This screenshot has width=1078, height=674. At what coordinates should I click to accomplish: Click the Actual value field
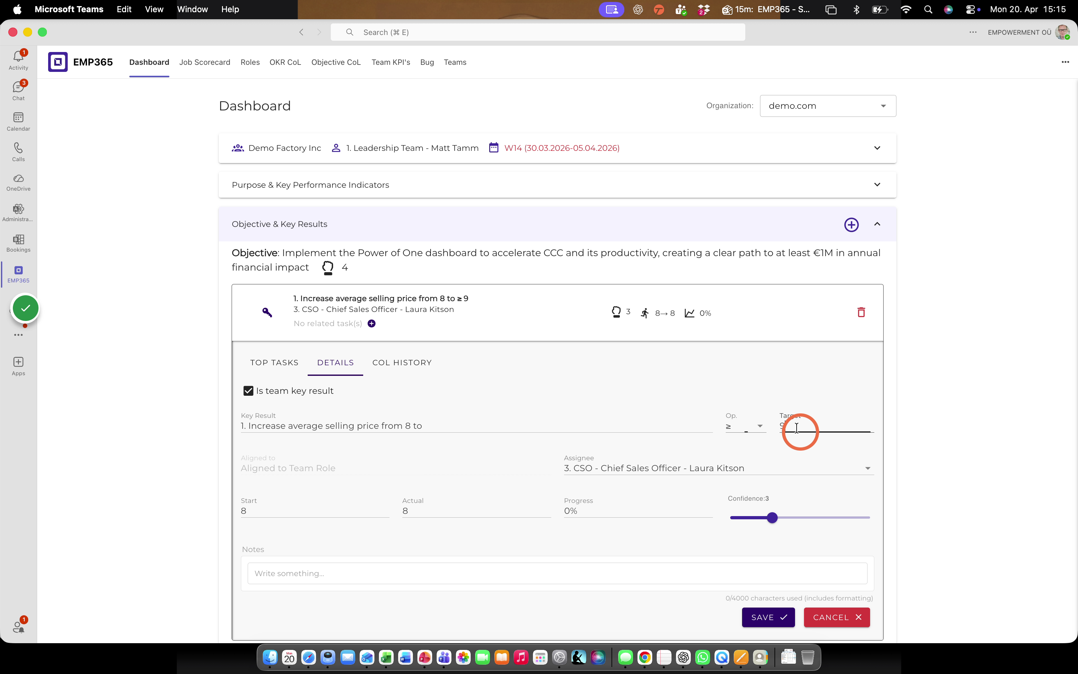click(x=476, y=511)
